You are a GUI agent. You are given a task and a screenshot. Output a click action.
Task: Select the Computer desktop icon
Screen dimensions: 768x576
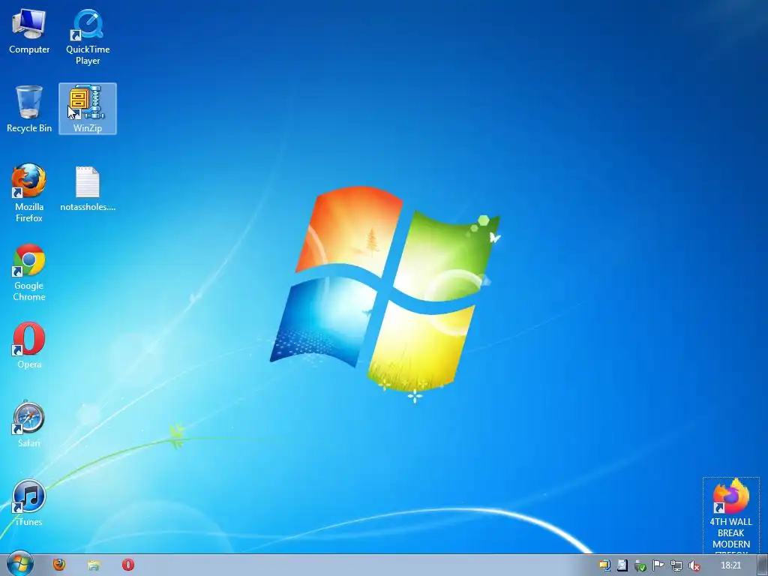pyautogui.click(x=29, y=32)
